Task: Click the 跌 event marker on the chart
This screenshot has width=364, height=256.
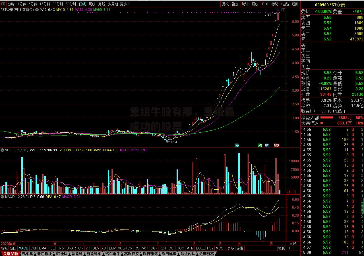Action: (260, 145)
